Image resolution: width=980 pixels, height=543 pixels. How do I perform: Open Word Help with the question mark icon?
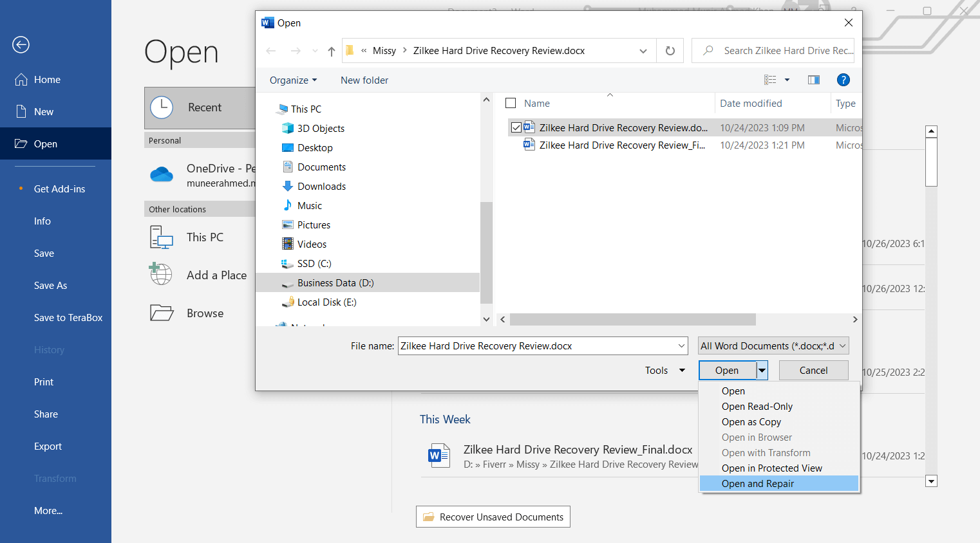(843, 80)
